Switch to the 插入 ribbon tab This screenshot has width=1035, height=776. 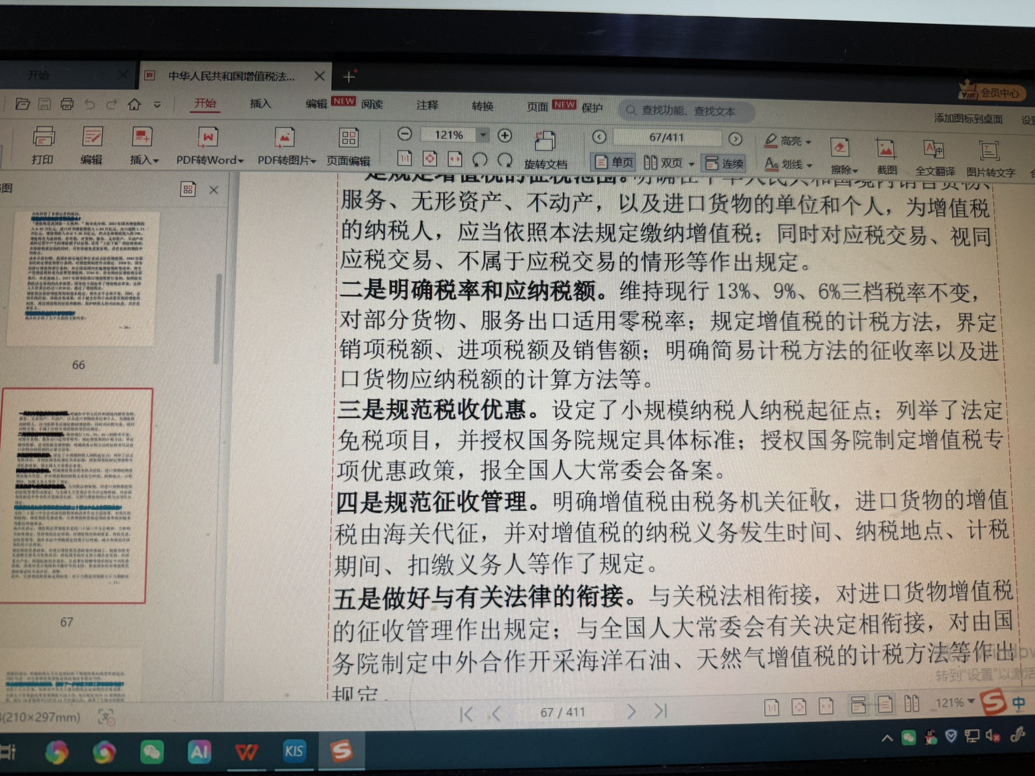[x=260, y=103]
